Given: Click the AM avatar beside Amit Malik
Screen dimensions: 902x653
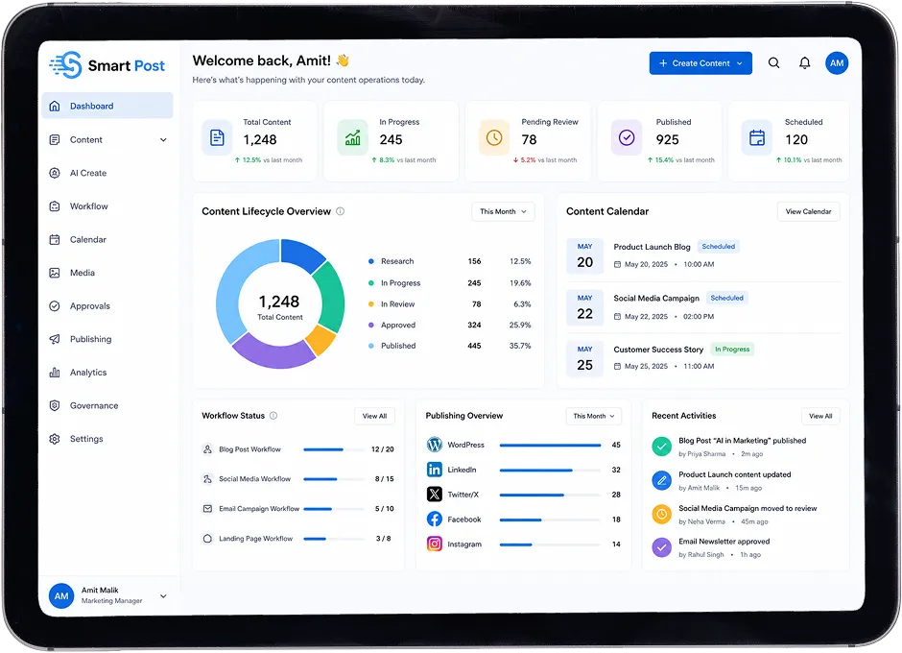Looking at the screenshot, I should coord(61,596).
